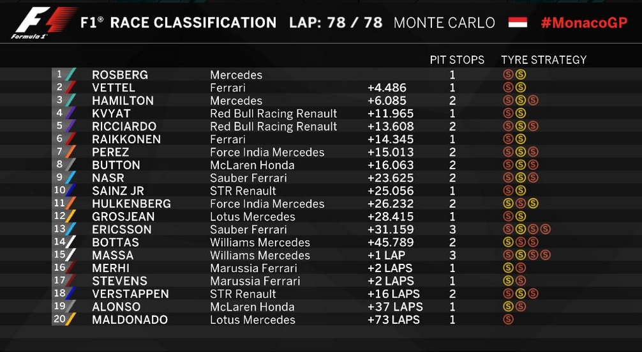The height and width of the screenshot is (352, 642).
Task: Click the PIT STOPS column header
Action: tap(457, 60)
